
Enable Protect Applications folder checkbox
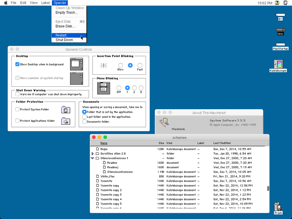[17, 121]
